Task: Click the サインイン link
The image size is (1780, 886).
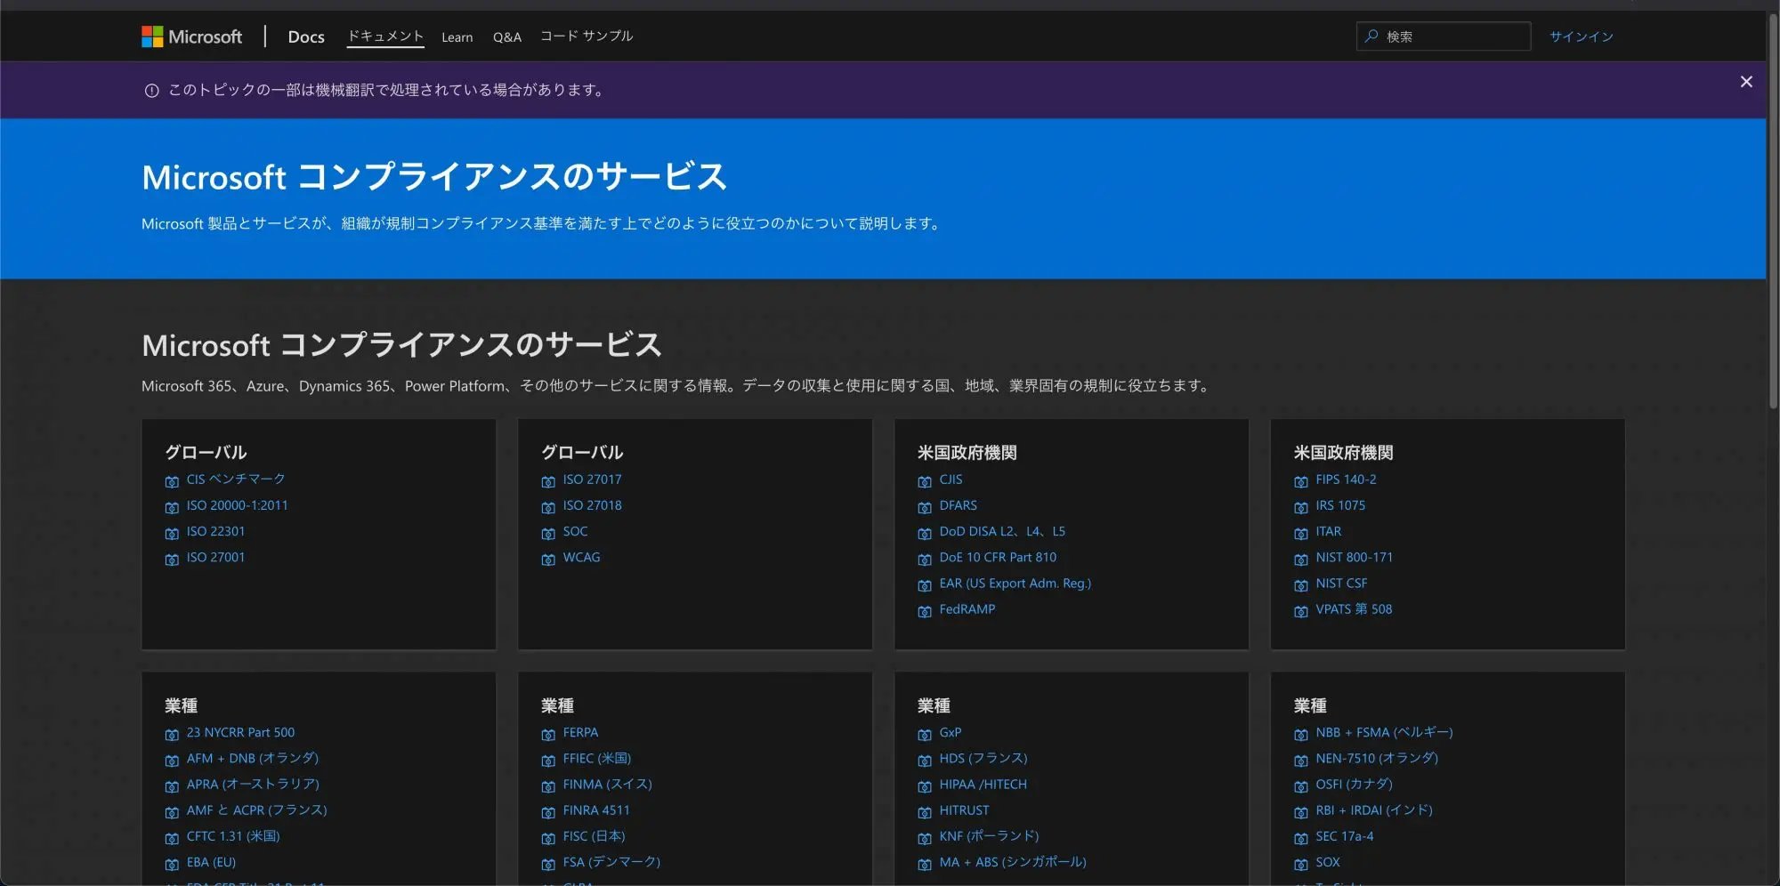Action: (x=1582, y=36)
